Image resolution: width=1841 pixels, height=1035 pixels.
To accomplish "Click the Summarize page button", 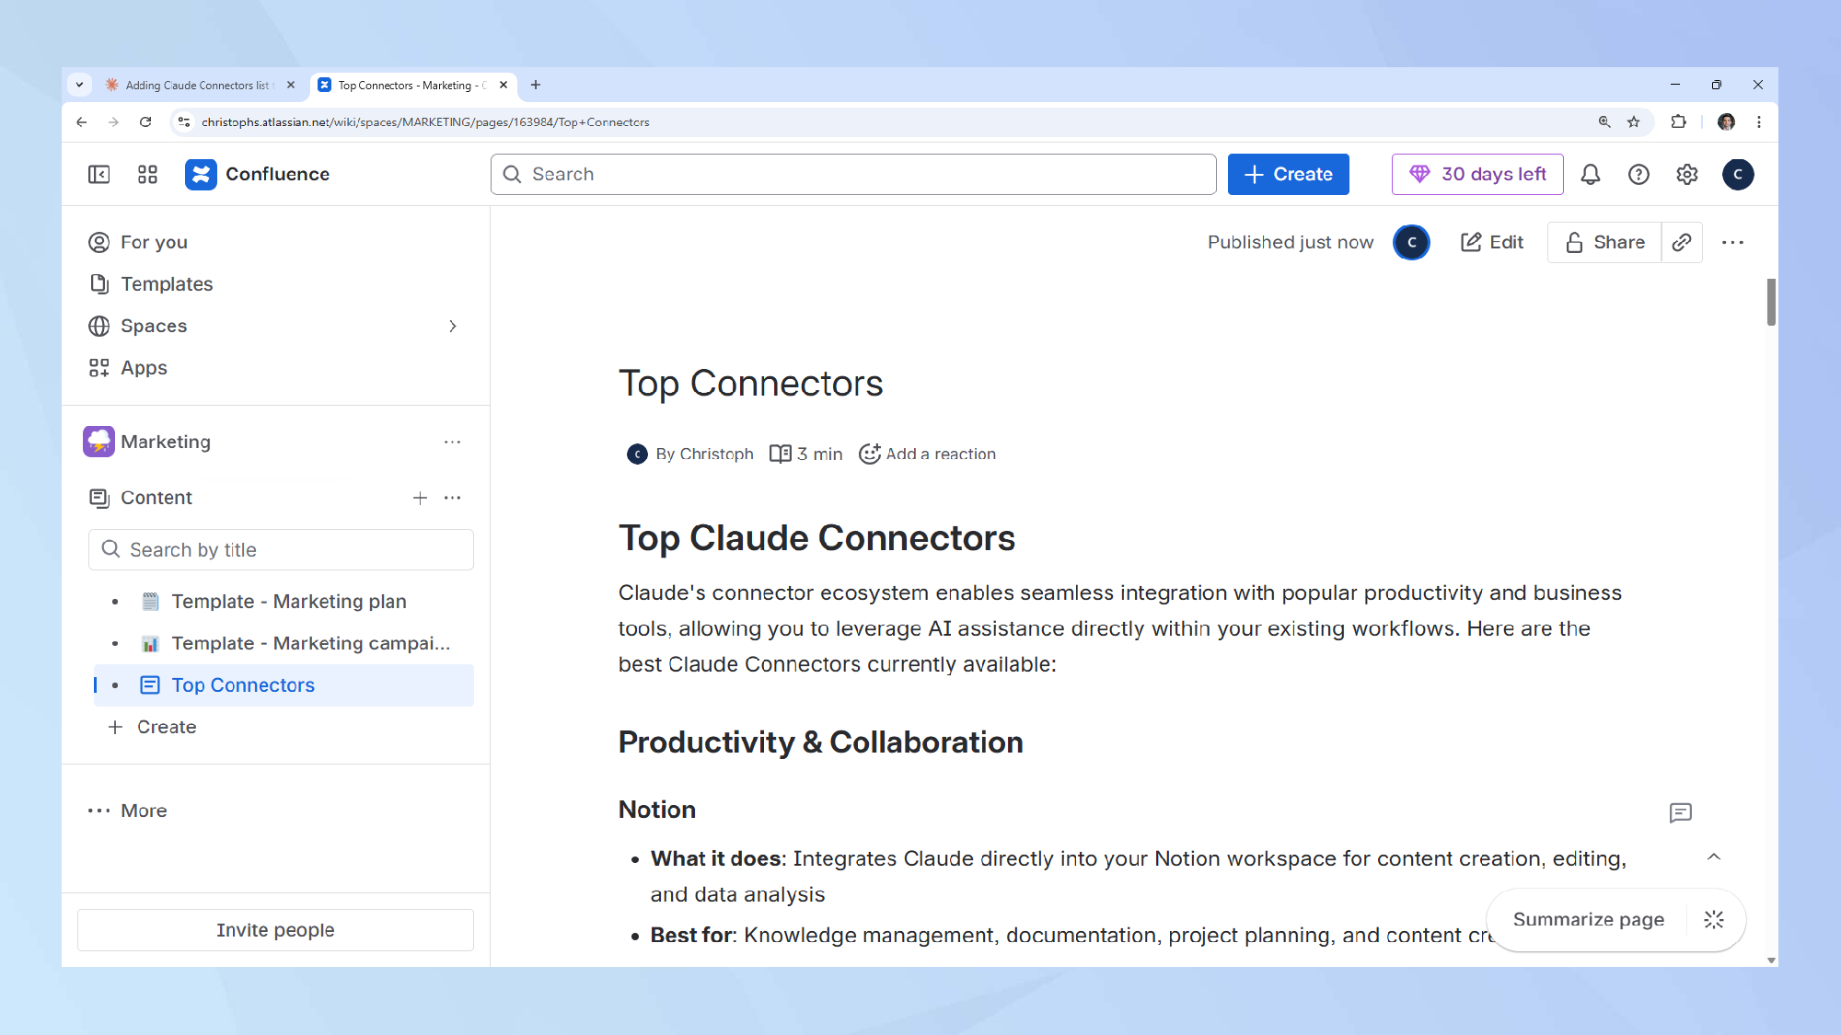I will click(1588, 919).
